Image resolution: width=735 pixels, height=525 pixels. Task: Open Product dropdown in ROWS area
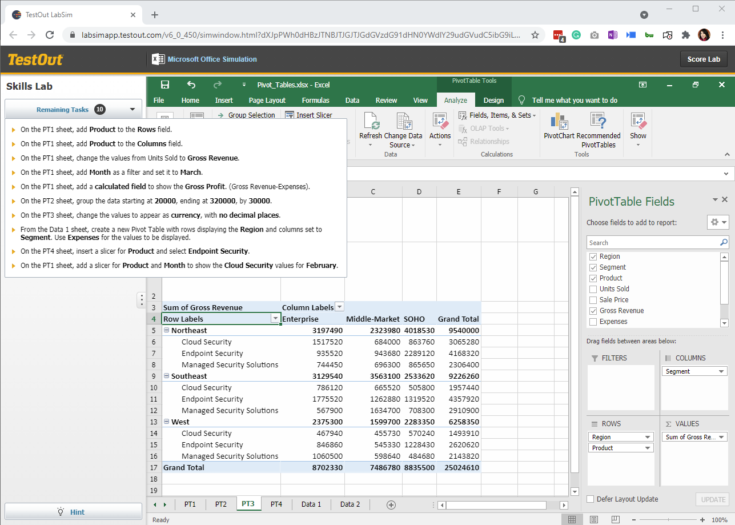point(648,448)
